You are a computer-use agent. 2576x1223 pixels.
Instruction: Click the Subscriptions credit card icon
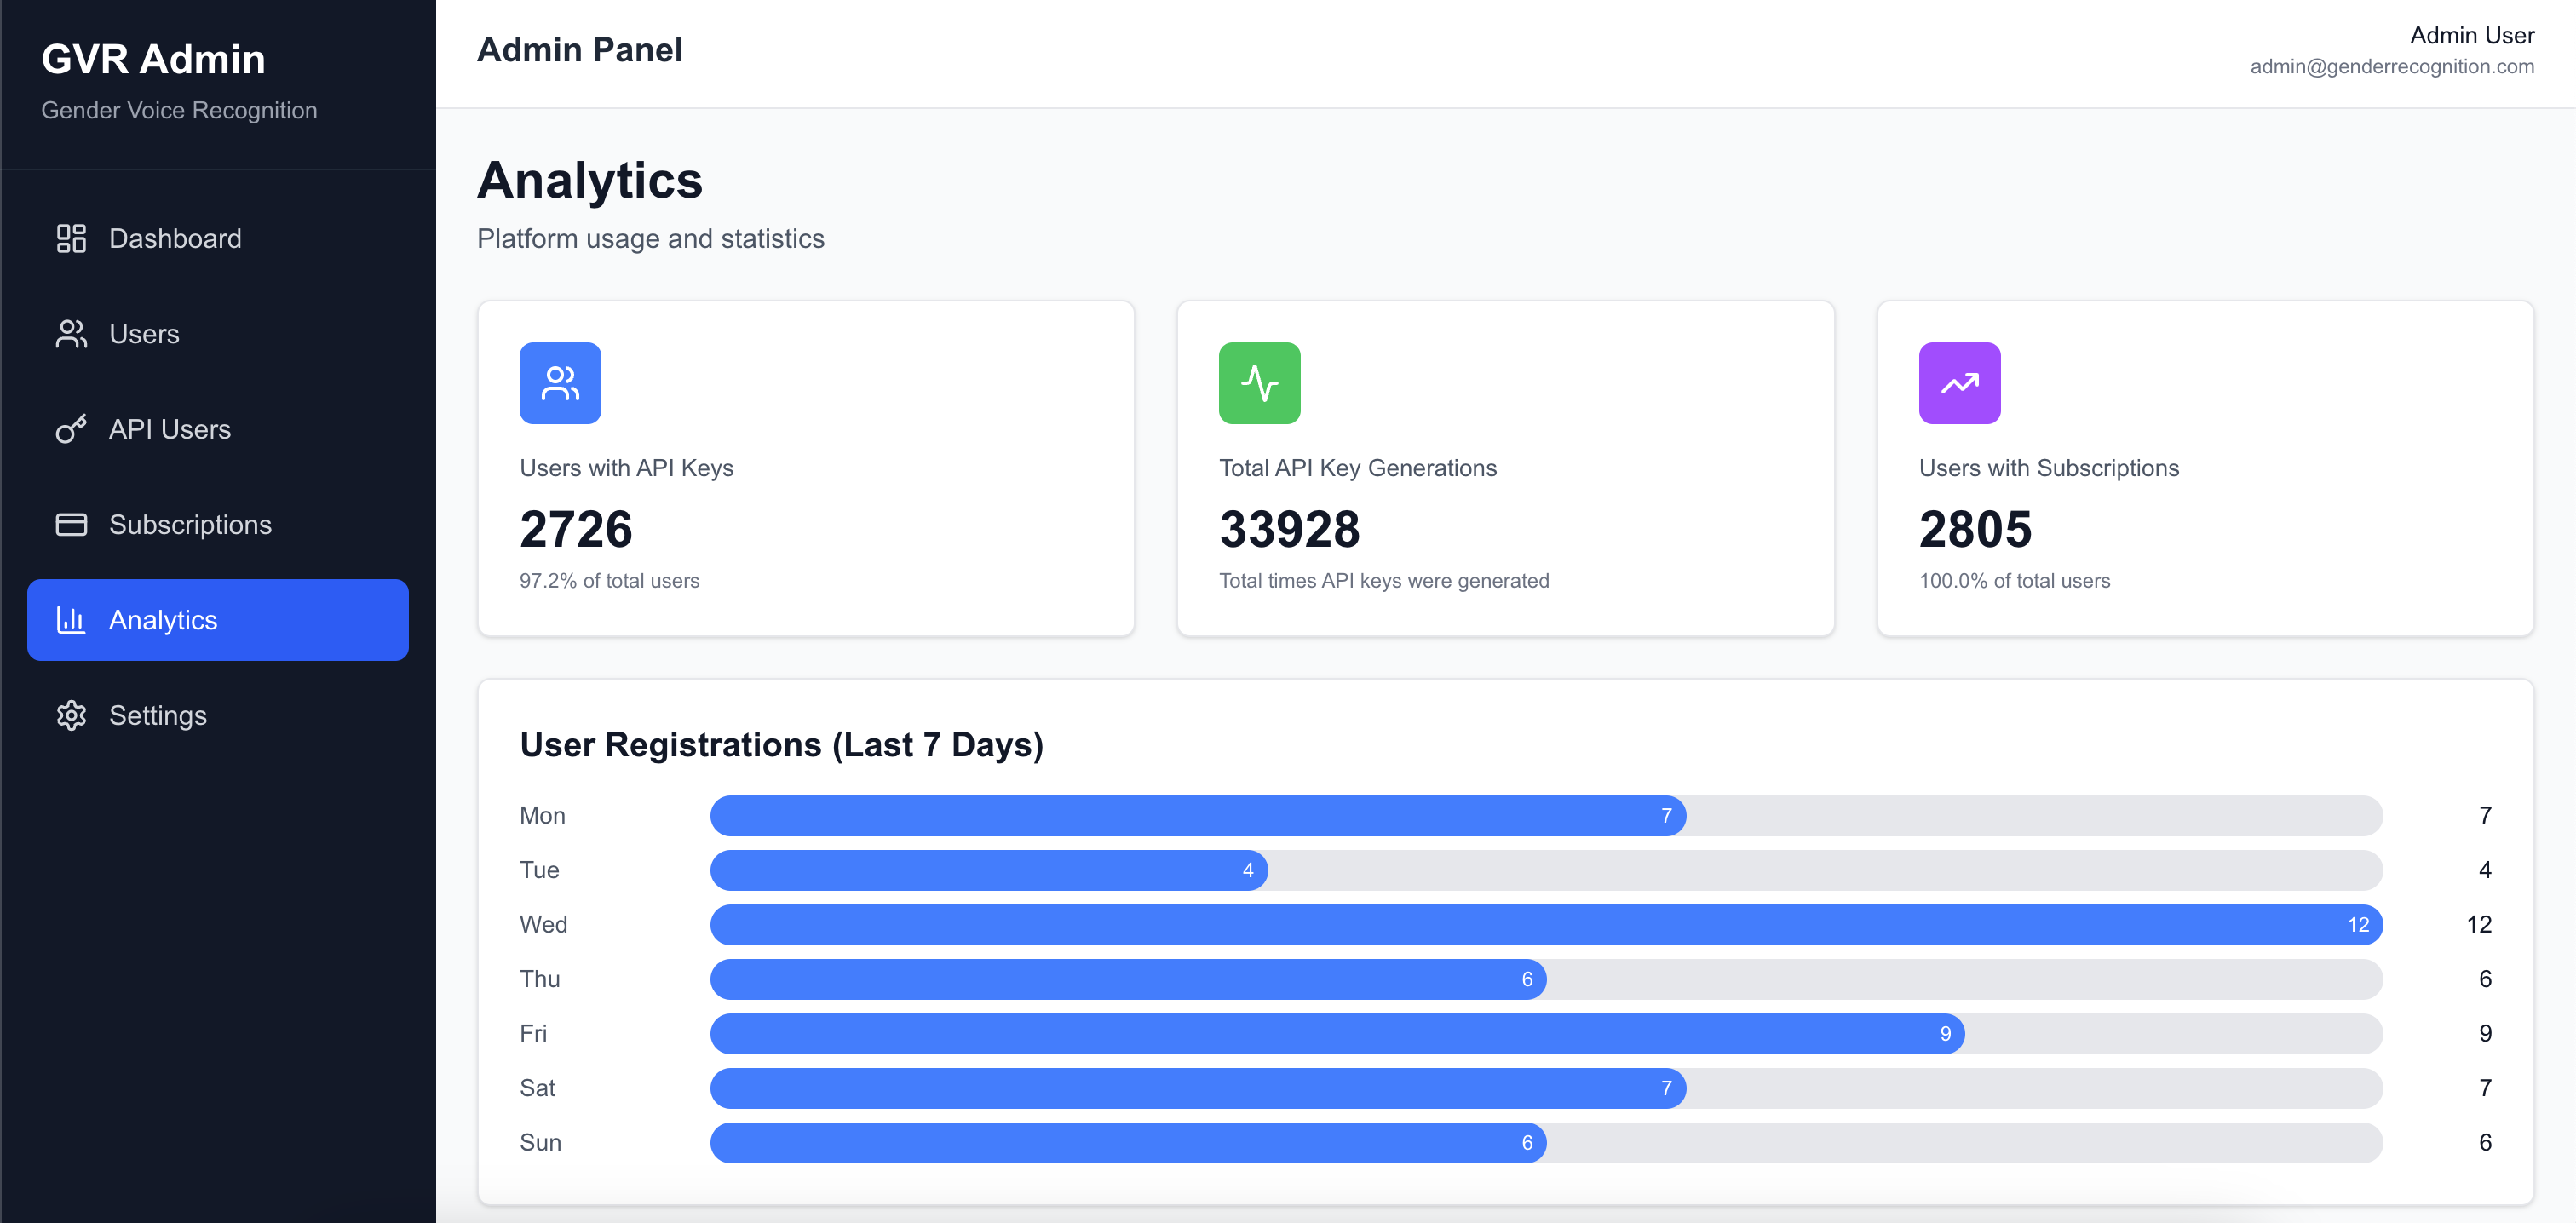(71, 524)
